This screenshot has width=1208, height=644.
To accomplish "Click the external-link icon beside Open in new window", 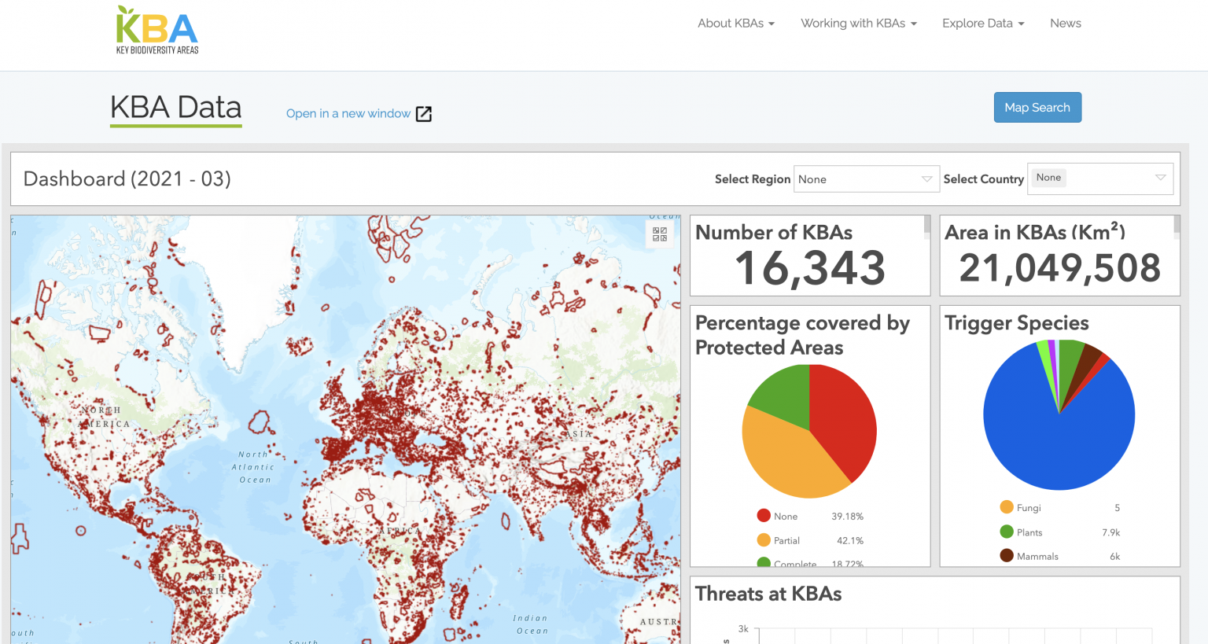I will point(424,114).
